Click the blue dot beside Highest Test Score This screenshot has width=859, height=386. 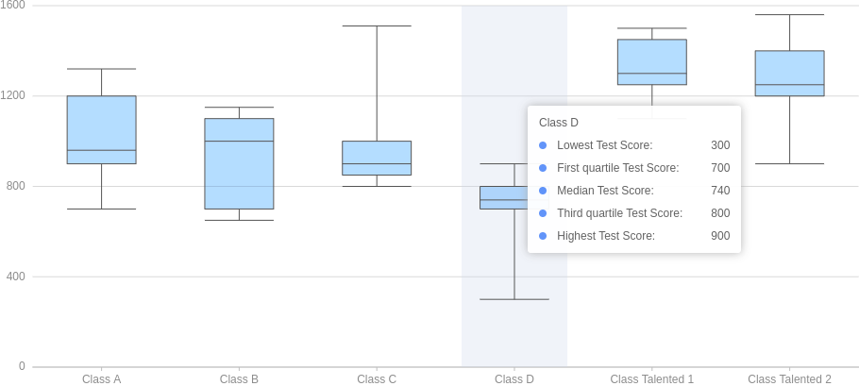pos(543,236)
